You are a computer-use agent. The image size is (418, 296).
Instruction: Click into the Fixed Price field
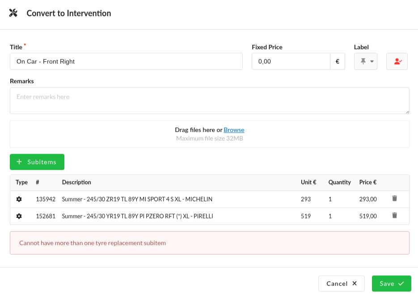(x=291, y=62)
